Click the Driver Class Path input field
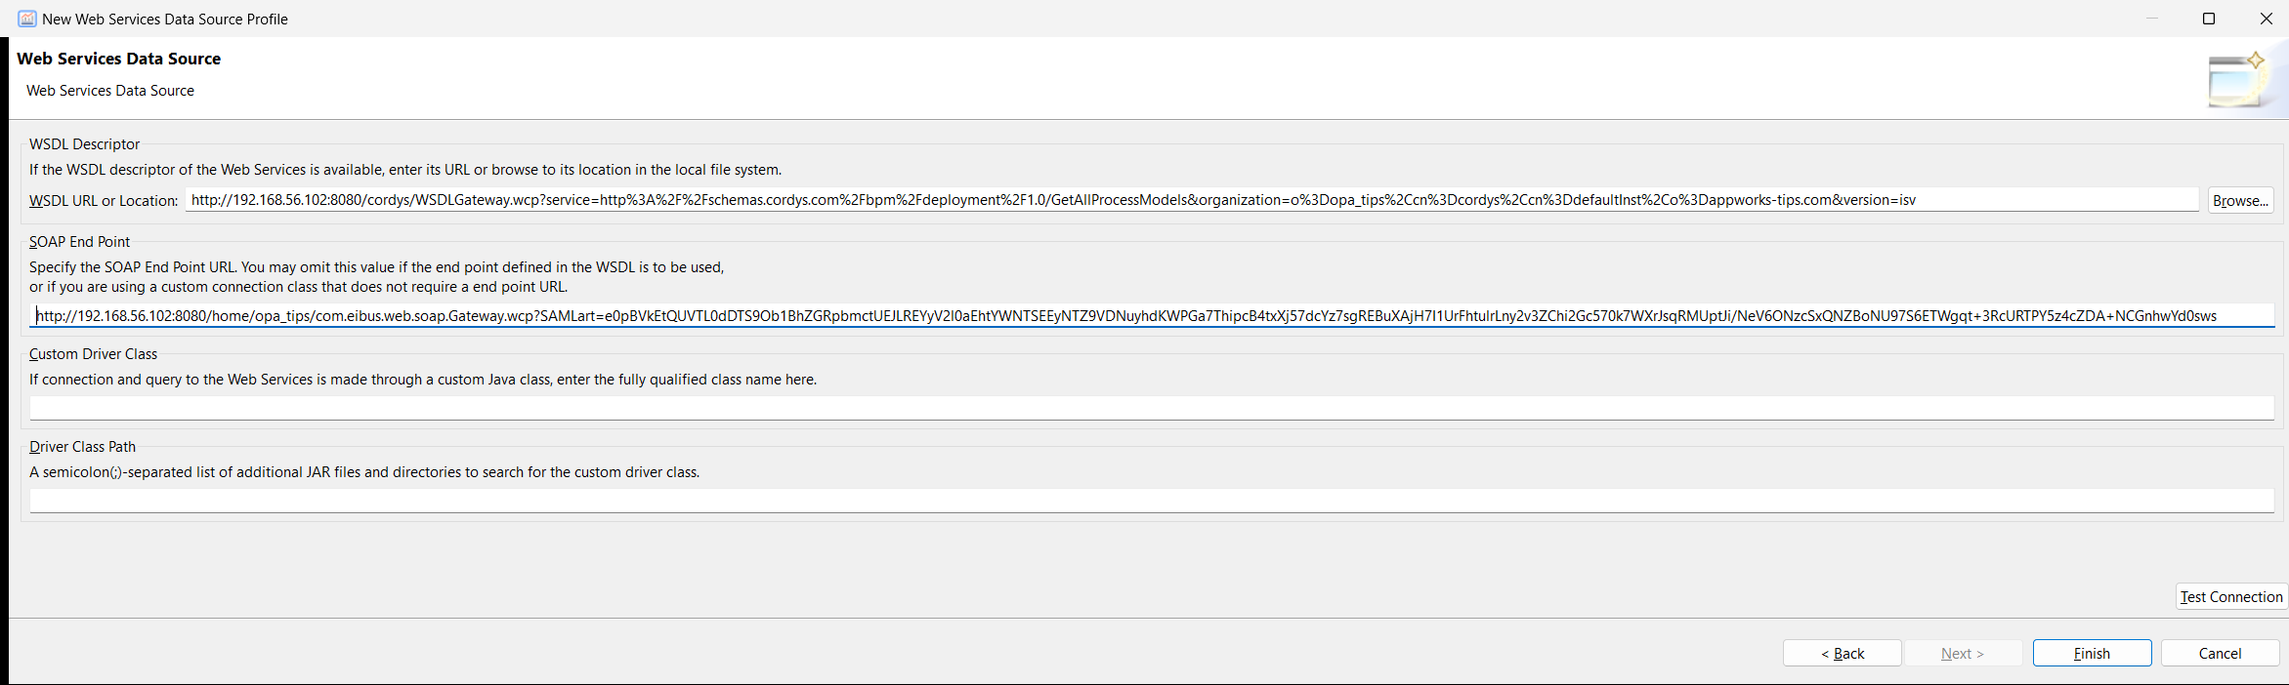Image resolution: width=2289 pixels, height=685 pixels. click(1153, 501)
